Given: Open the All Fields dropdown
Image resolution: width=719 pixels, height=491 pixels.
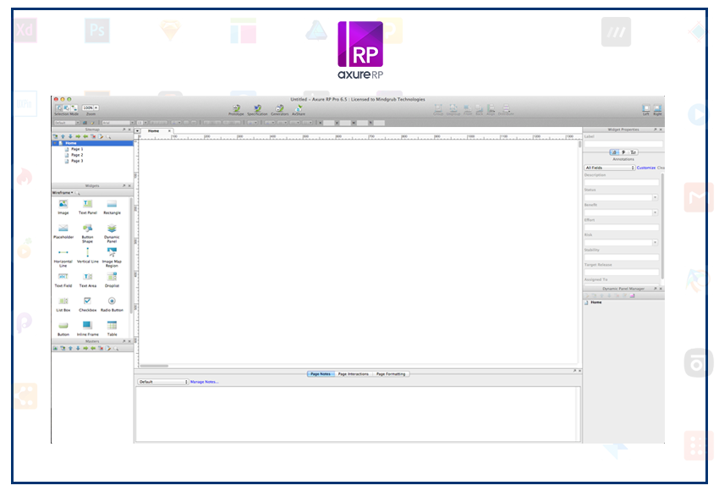Looking at the screenshot, I should (609, 168).
